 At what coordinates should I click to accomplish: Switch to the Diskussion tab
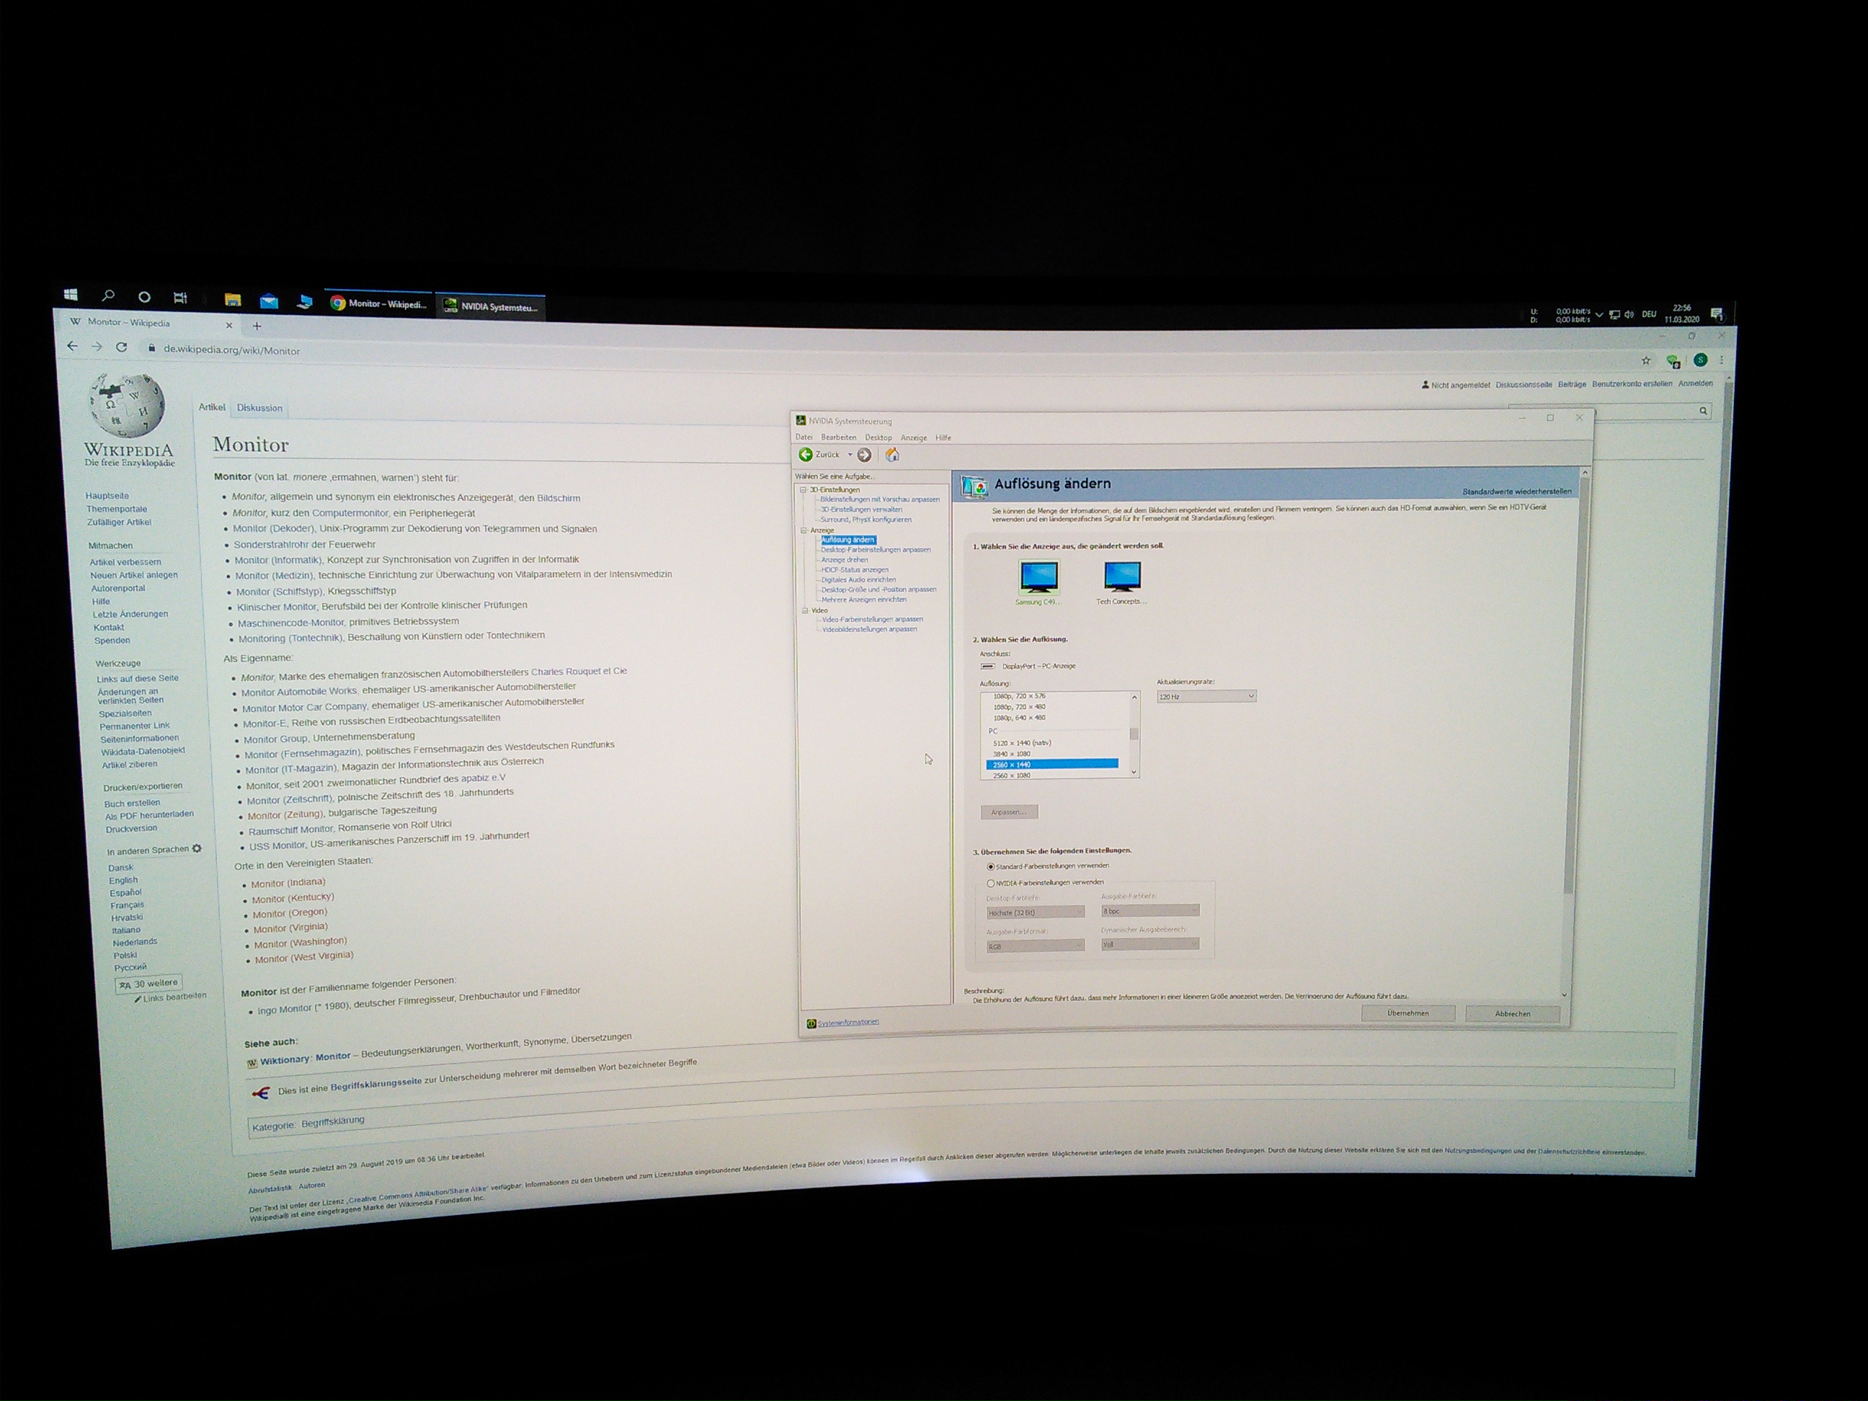click(x=259, y=408)
